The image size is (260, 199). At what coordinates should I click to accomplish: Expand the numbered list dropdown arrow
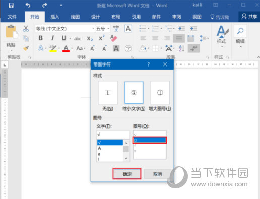point(161,29)
